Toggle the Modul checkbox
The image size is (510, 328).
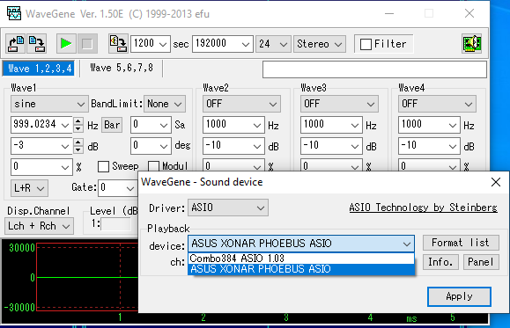[153, 166]
